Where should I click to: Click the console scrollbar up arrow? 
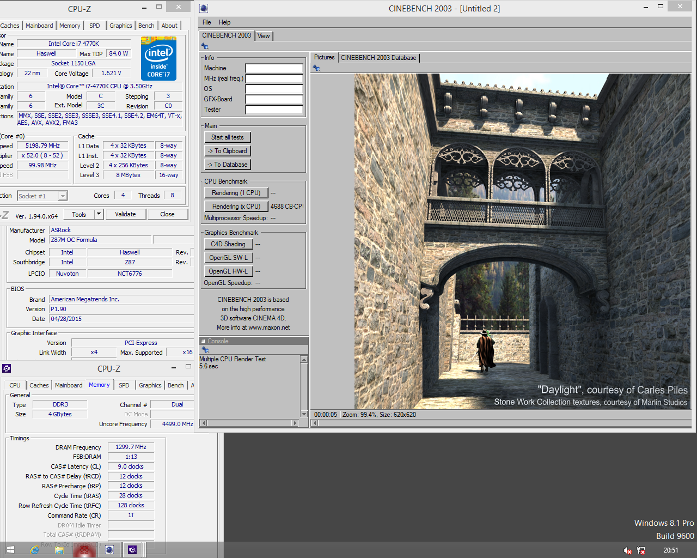(304, 360)
